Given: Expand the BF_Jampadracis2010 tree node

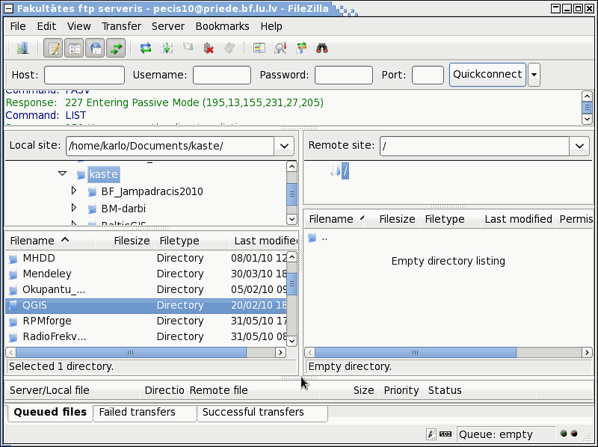Looking at the screenshot, I should click(x=74, y=191).
